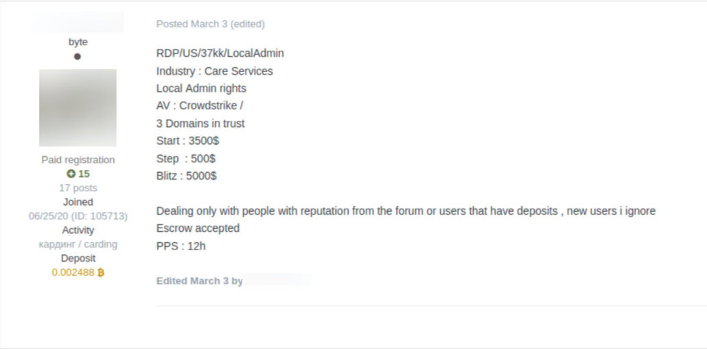Screen dimensions: 707x349
Task: Click the Bitcoin symbol beside the deposit amount
Action: tap(101, 272)
